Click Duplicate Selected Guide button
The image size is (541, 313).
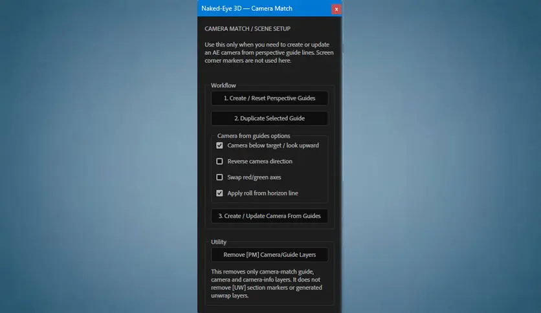[269, 118]
